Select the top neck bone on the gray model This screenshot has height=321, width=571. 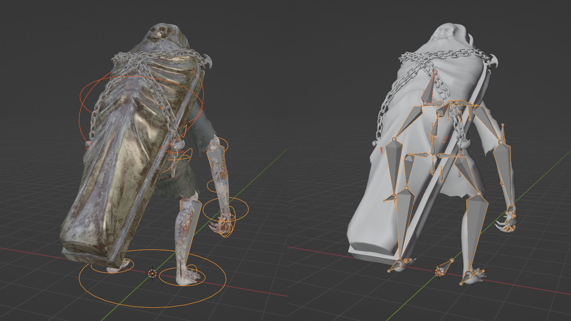429,88
